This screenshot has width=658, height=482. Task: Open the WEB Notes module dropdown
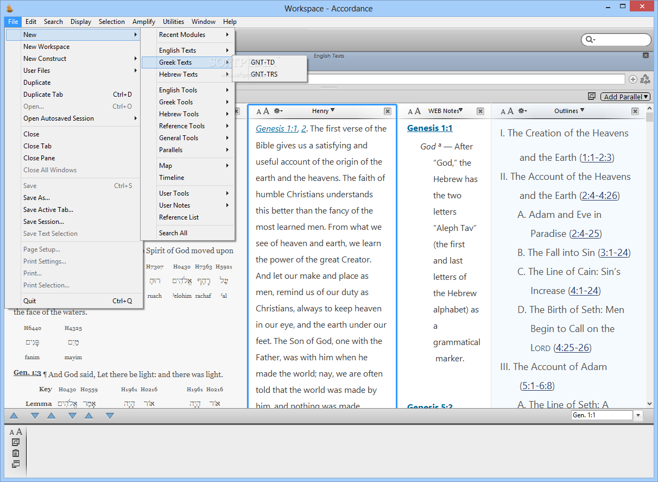click(x=445, y=111)
